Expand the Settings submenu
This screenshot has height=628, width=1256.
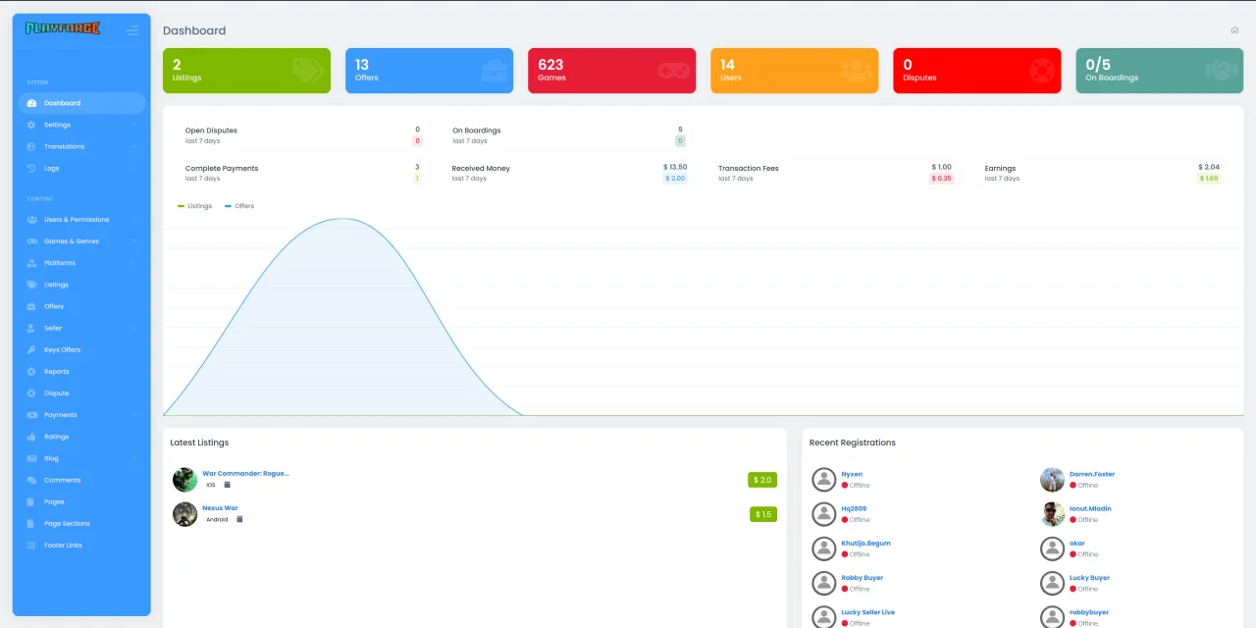[x=81, y=125]
